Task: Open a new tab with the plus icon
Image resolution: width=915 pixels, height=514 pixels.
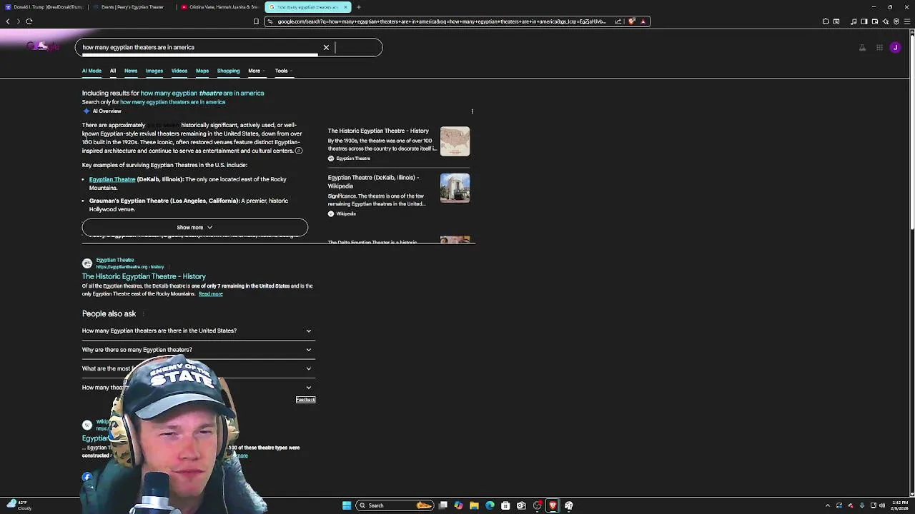Action: [x=359, y=7]
